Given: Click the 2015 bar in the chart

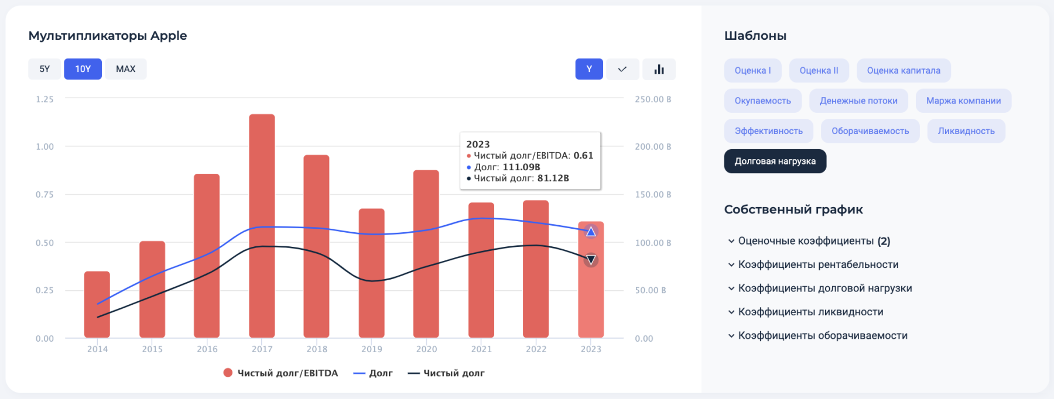Looking at the screenshot, I should [152, 290].
